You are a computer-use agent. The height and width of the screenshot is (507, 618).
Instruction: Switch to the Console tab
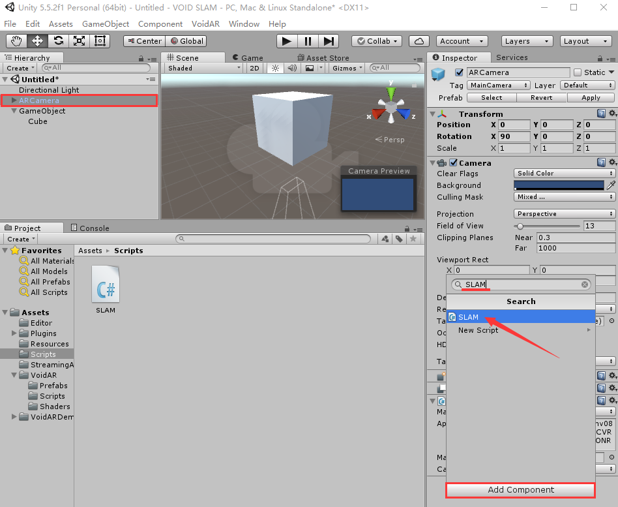point(90,228)
